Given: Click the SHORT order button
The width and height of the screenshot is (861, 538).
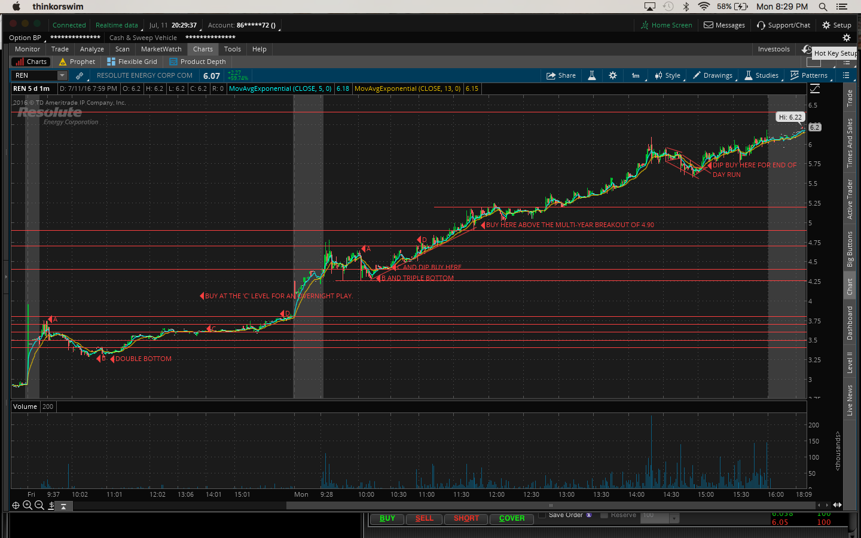Looking at the screenshot, I should (466, 519).
